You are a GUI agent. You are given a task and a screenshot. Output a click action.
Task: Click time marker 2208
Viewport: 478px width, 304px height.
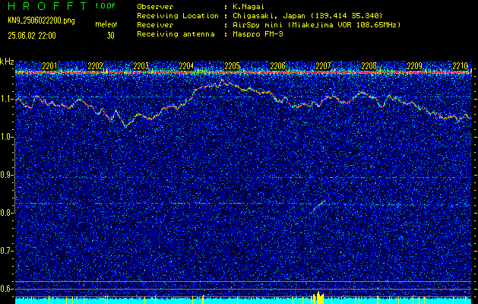369,66
